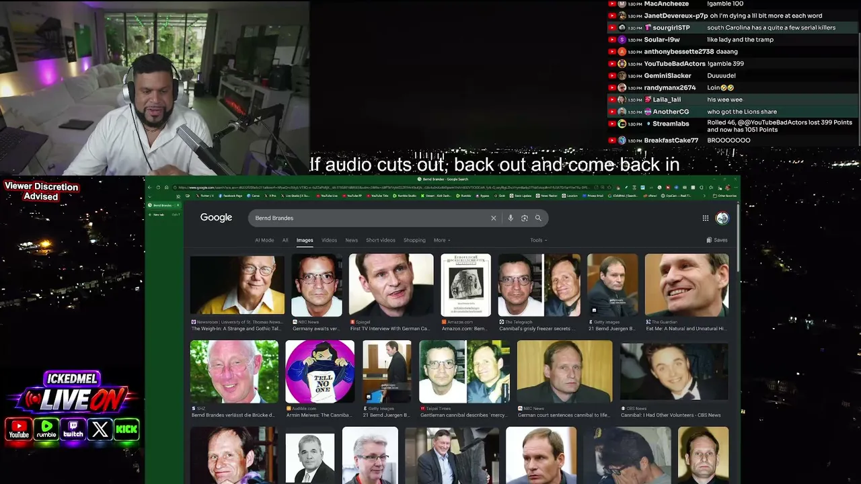Image resolution: width=861 pixels, height=484 pixels.
Task: Click chat username 'AnotherCG'
Action: pyautogui.click(x=671, y=112)
